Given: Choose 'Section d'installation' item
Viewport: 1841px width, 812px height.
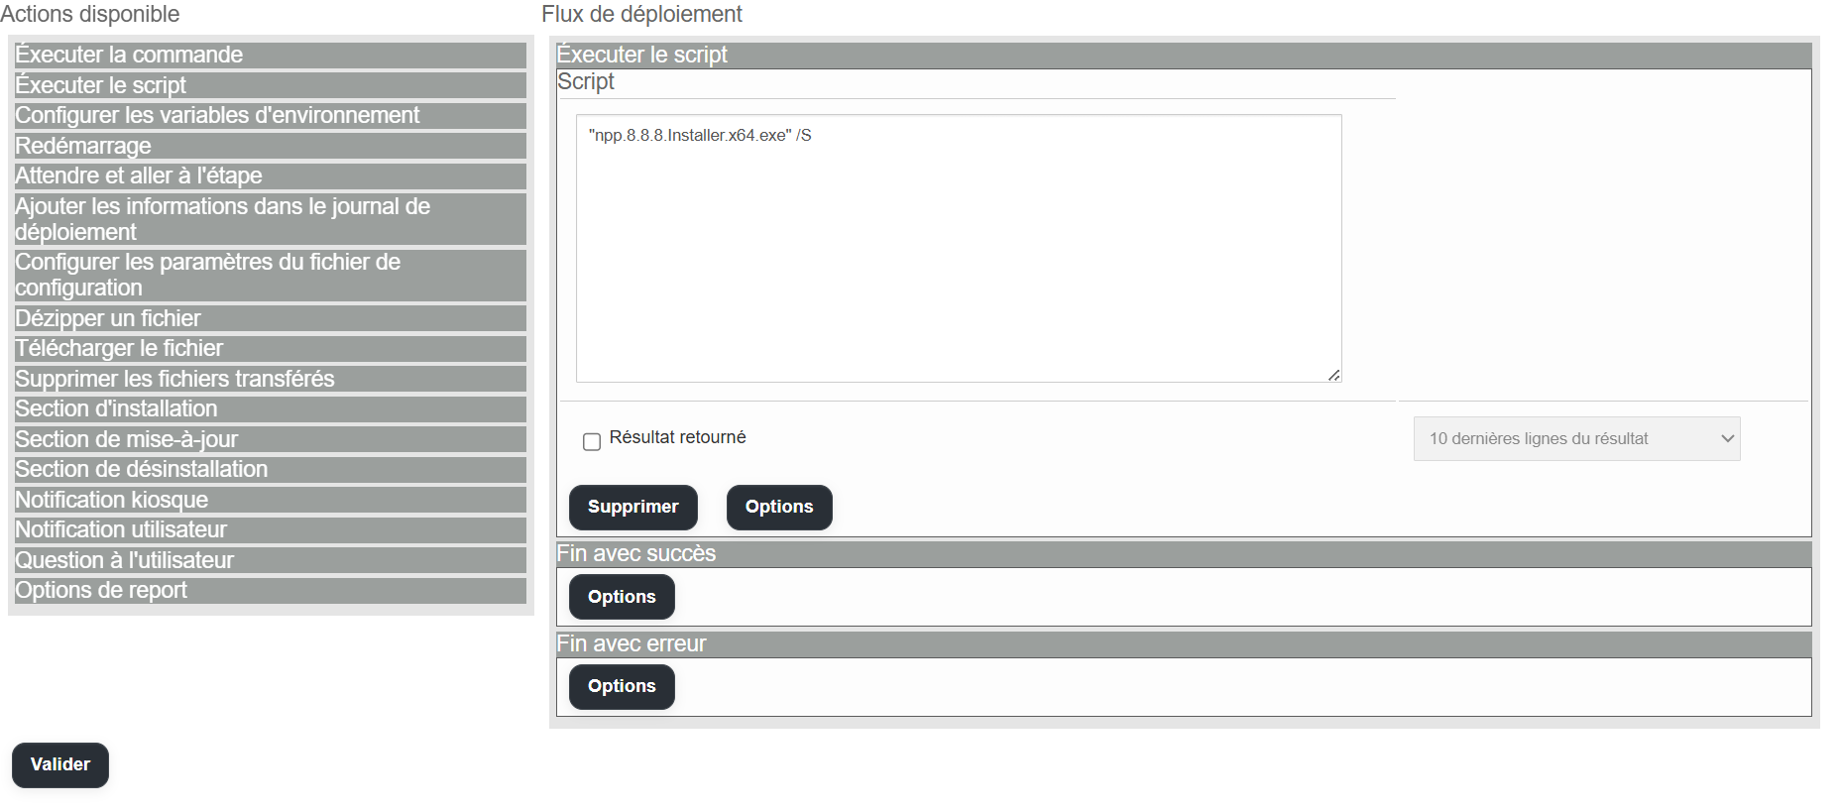Looking at the screenshot, I should [269, 409].
